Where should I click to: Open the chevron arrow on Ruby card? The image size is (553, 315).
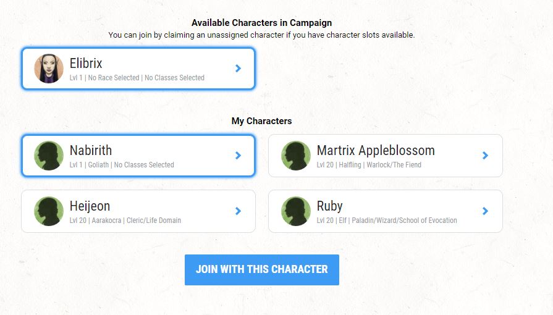[x=485, y=211]
